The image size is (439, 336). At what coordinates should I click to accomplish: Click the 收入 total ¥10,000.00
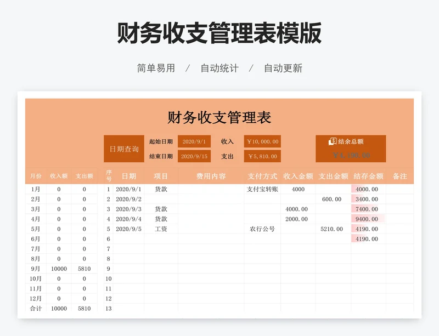coord(262,141)
